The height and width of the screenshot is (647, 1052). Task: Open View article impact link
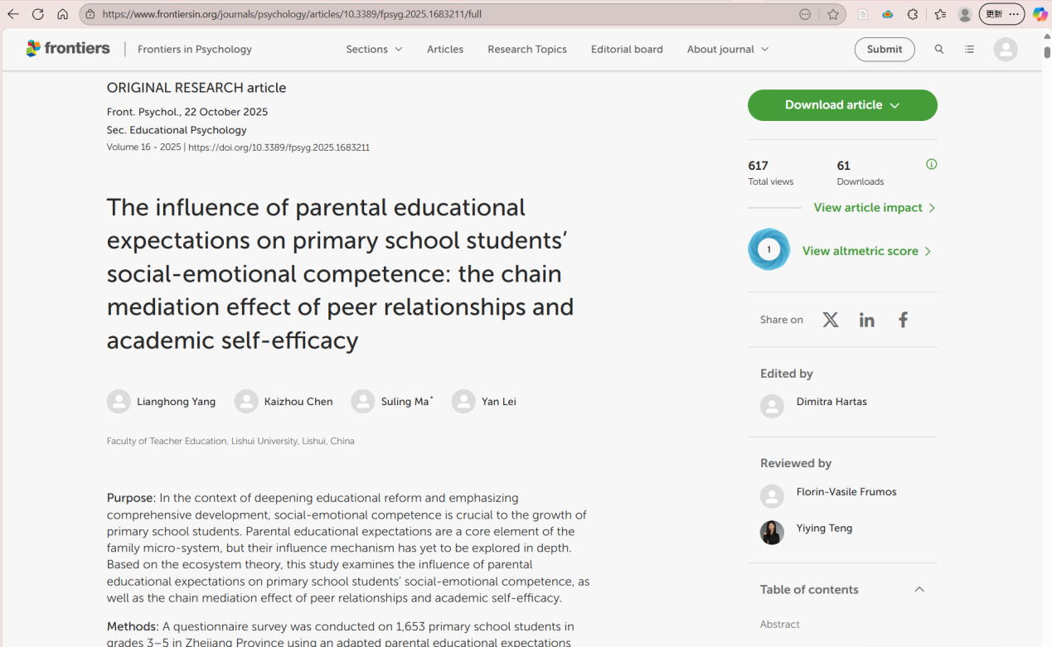(x=874, y=208)
